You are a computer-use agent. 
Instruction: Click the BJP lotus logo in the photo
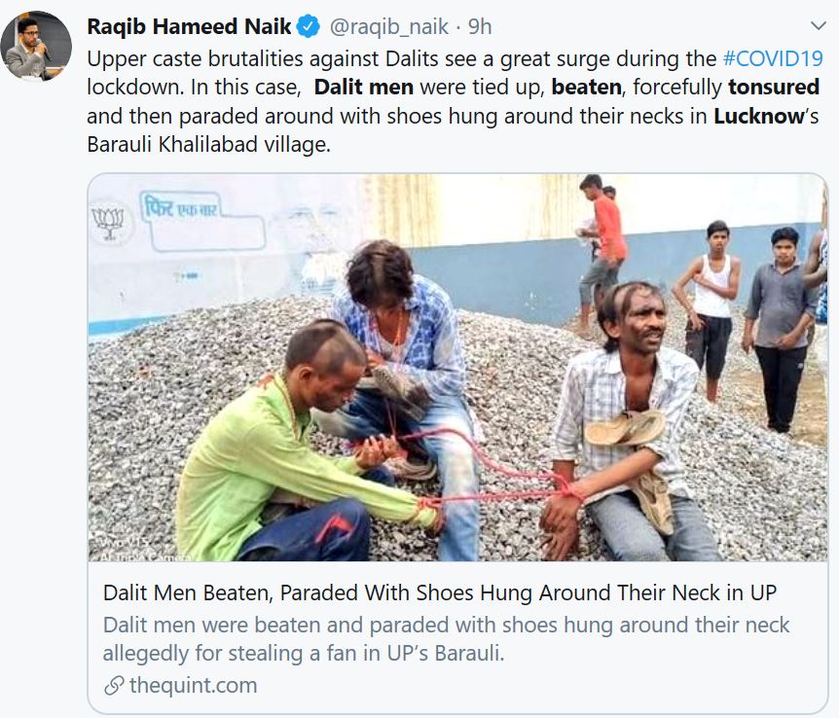tap(109, 224)
